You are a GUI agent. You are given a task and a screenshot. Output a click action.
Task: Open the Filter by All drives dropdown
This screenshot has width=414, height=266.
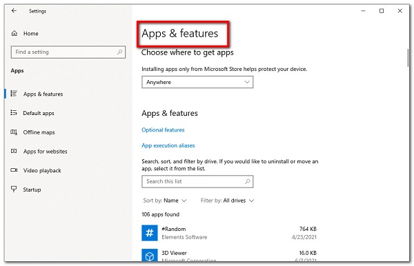[x=227, y=201]
